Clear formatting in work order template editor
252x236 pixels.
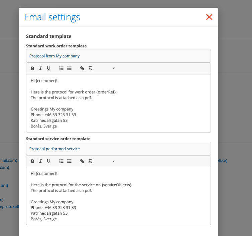[90, 68]
